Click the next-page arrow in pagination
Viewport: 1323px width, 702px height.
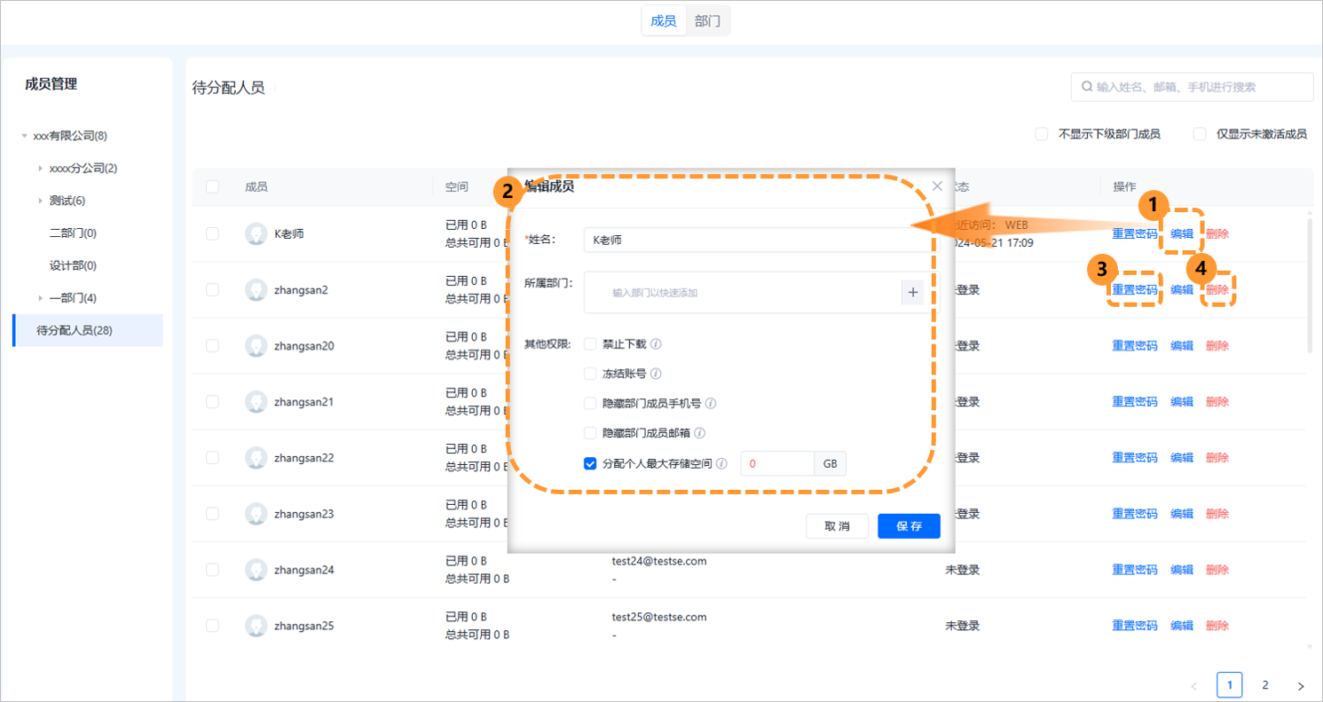(x=1300, y=684)
